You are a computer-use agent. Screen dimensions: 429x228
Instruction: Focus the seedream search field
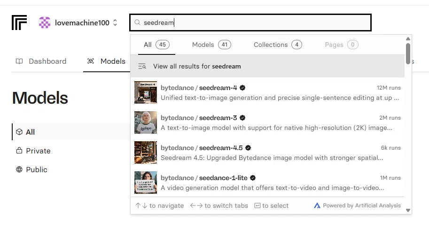(x=250, y=23)
